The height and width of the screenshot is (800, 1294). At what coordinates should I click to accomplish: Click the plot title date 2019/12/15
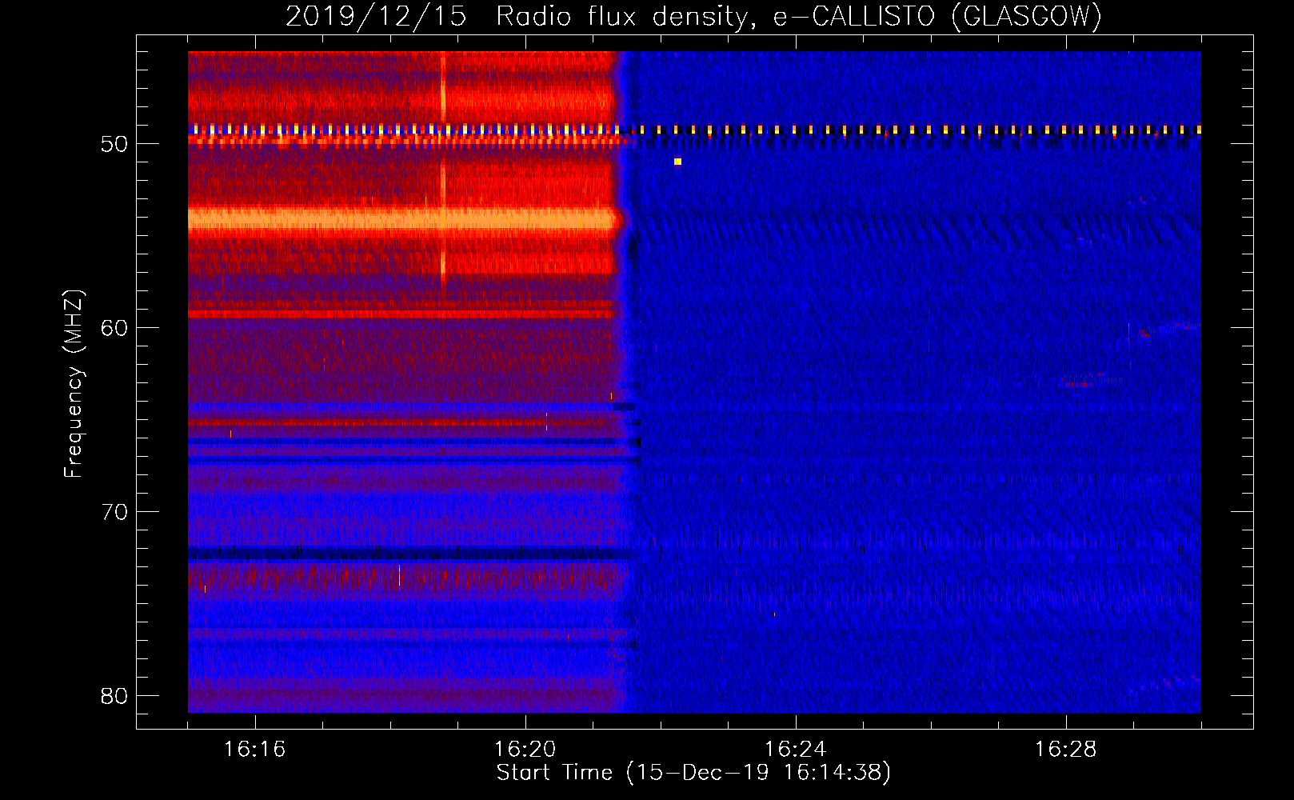point(376,16)
